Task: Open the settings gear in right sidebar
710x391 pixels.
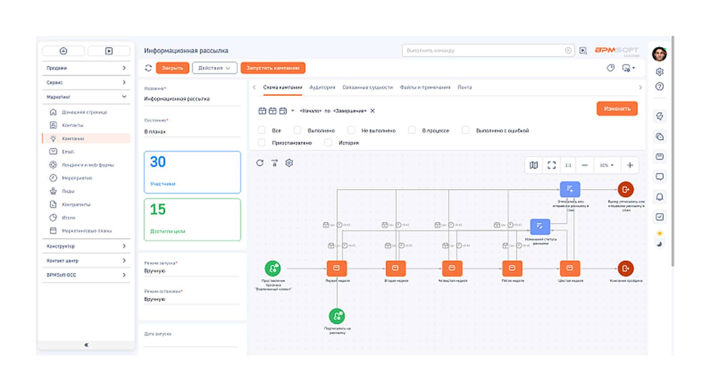Action: (660, 72)
